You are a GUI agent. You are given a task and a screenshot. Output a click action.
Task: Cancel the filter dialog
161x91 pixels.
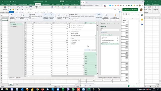93,50
